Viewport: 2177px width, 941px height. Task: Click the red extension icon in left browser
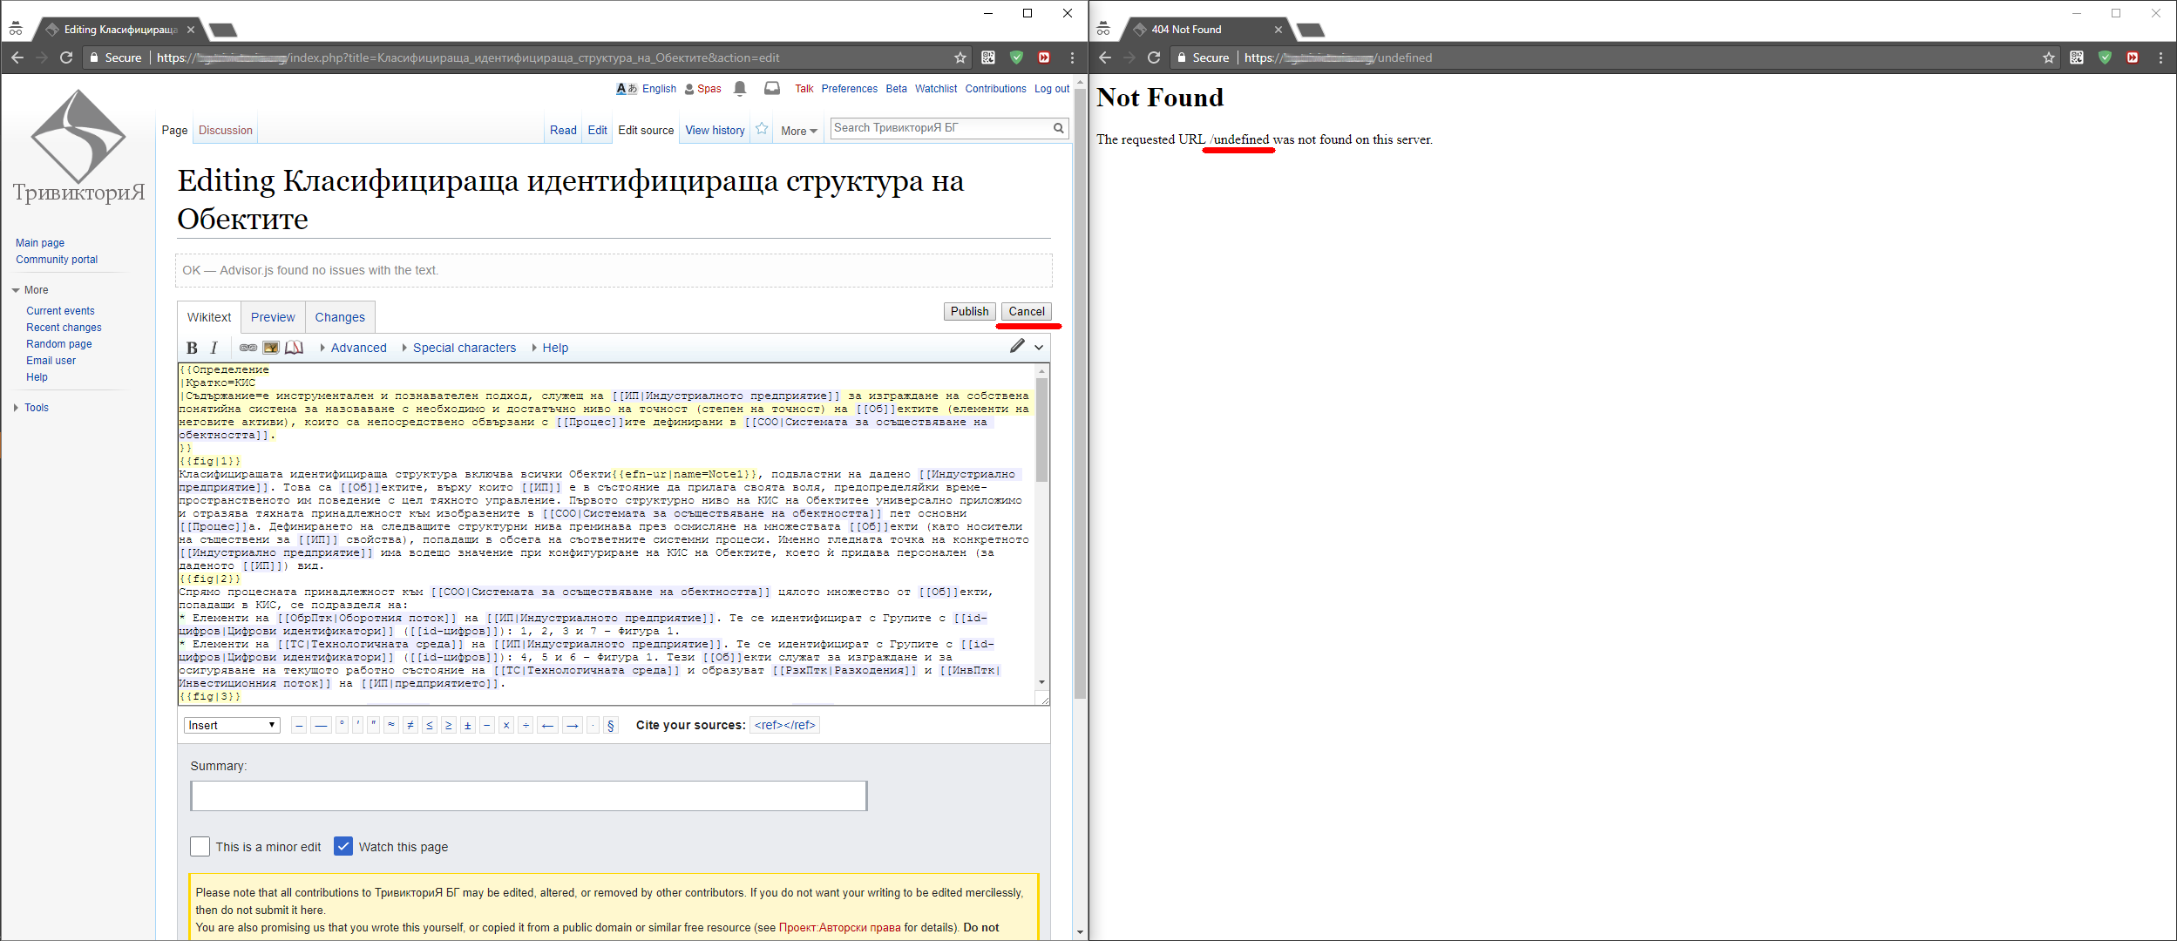click(x=1044, y=58)
